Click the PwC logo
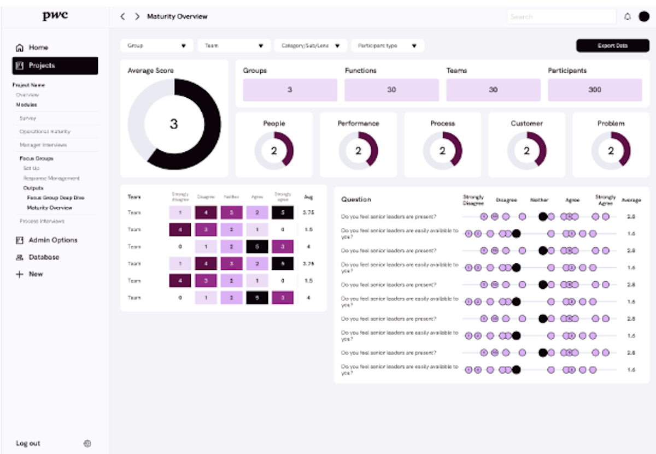 coord(55,16)
